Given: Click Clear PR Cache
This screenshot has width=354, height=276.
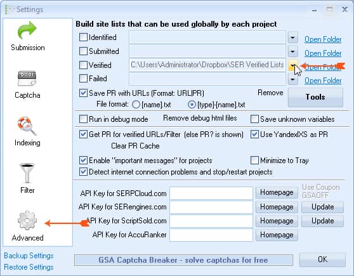Looking at the screenshot, I should tap(135, 146).
